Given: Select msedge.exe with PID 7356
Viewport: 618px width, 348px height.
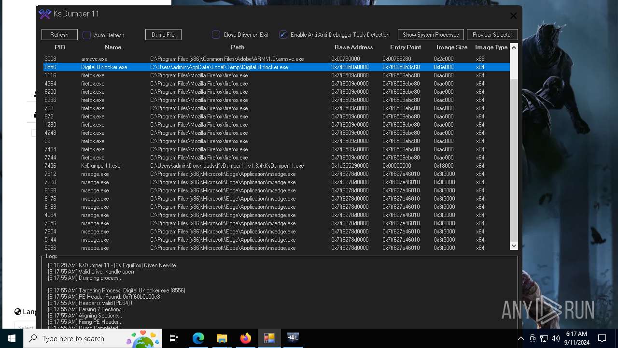Looking at the screenshot, I should coord(276,223).
